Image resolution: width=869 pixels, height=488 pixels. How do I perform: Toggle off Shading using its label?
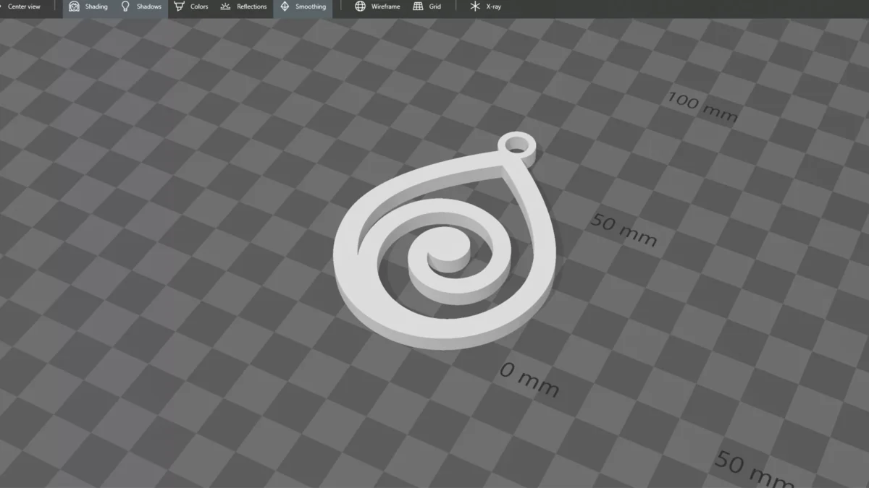96,7
